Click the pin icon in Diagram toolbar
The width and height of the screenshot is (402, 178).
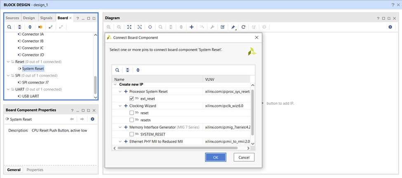pyautogui.click(x=233, y=27)
